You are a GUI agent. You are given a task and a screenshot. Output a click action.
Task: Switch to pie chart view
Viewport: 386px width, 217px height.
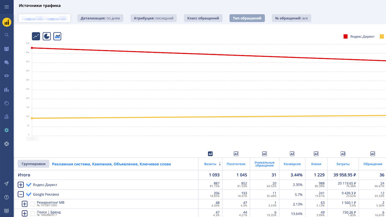click(47, 36)
